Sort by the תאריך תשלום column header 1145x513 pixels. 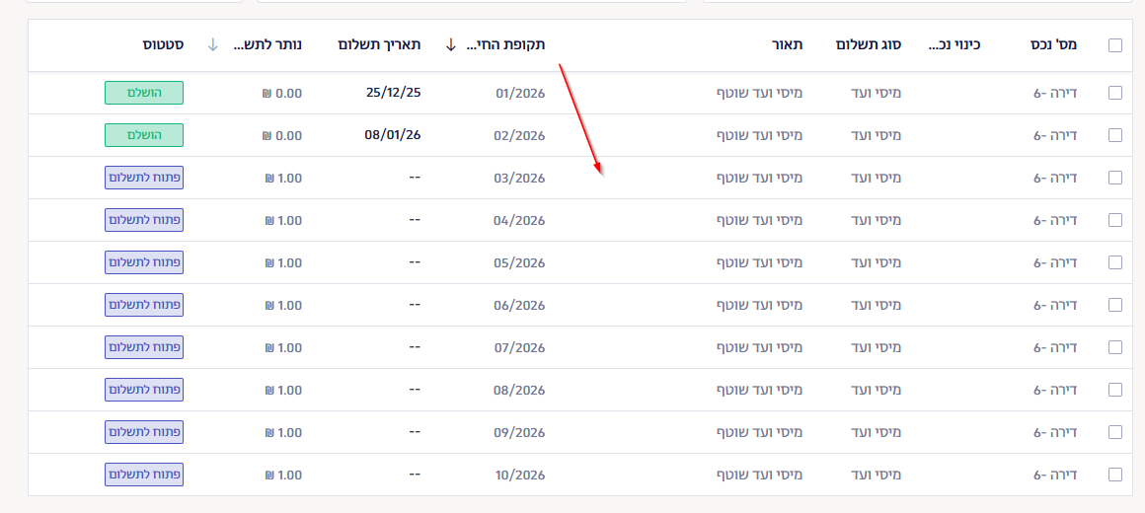coord(379,45)
